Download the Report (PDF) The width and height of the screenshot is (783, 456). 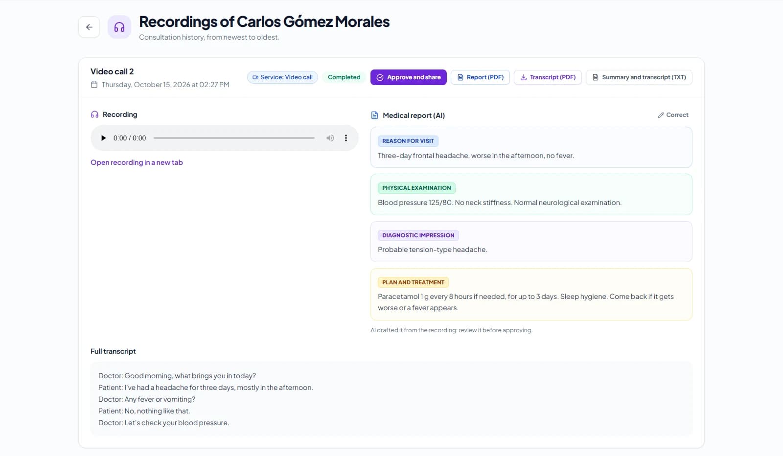480,77
